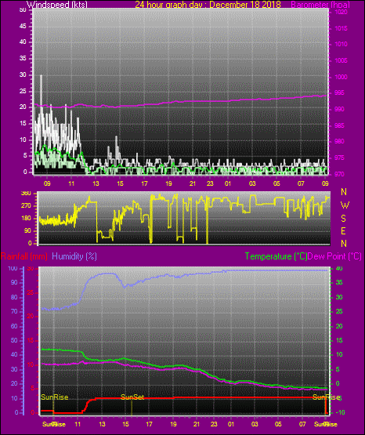Screen dimensions: 365x435
Task: Click the Windspeed (kts) axis title
Action: (x=57, y=5)
